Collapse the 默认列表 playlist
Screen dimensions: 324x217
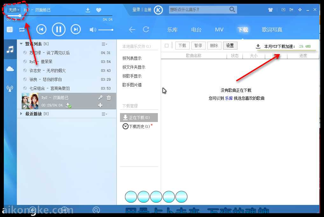[x=21, y=44]
